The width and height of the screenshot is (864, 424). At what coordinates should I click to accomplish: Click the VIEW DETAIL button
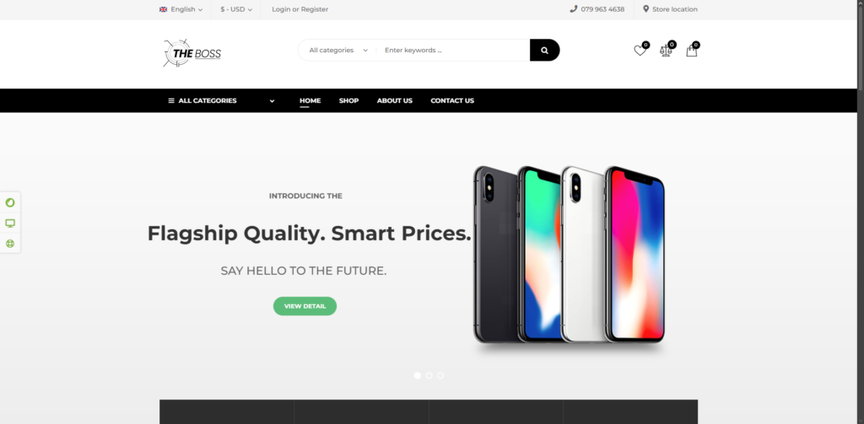[305, 306]
